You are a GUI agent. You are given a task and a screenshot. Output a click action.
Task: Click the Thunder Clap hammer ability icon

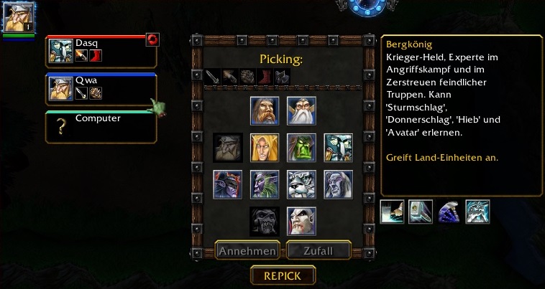pos(421,212)
